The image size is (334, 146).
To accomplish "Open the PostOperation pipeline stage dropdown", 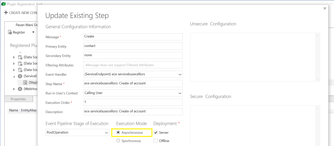I will pyautogui.click(x=106, y=133).
